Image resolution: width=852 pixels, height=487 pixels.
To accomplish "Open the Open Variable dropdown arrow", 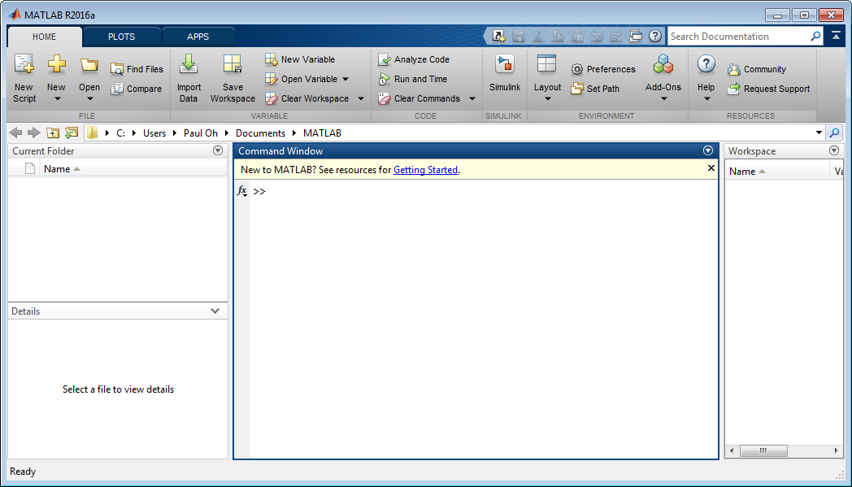I will pos(346,79).
